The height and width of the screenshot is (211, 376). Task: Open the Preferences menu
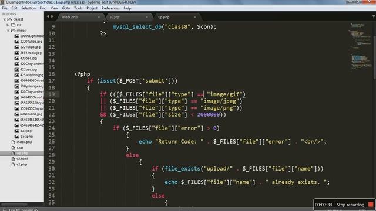tap(110, 8)
